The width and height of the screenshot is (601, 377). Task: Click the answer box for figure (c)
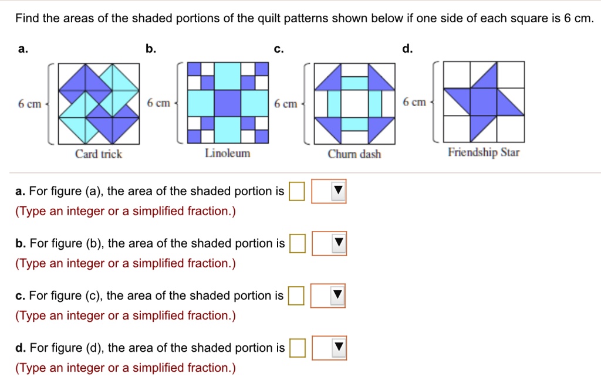[296, 296]
